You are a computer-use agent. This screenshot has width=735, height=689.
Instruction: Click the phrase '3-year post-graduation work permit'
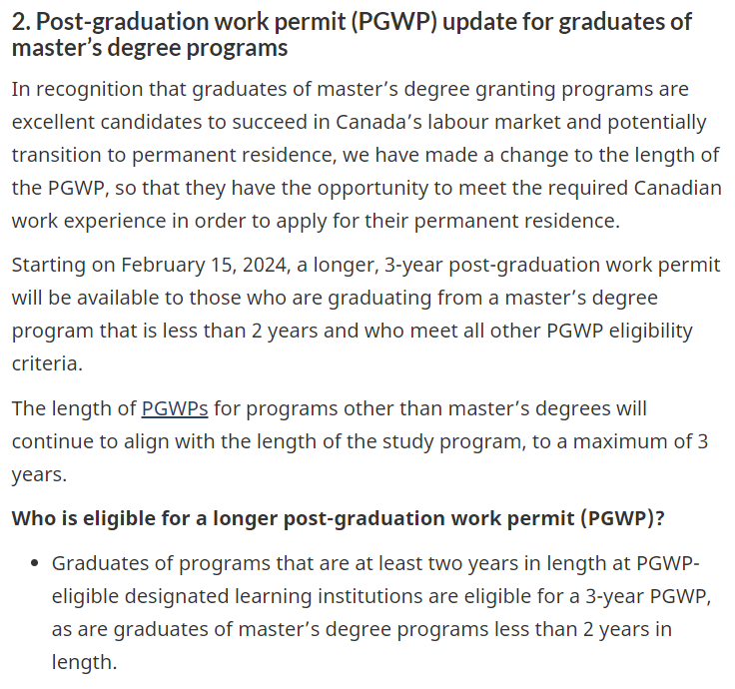[x=552, y=266]
